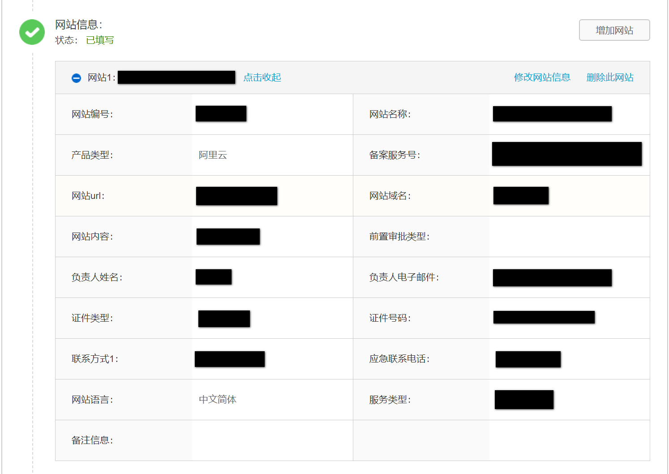Click the 服务类型 field label
Screen dimensions: 669x474
click(x=390, y=400)
